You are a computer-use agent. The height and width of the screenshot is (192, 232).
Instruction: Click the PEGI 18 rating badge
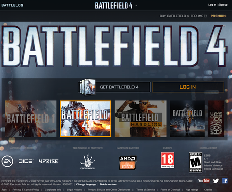point(168,161)
